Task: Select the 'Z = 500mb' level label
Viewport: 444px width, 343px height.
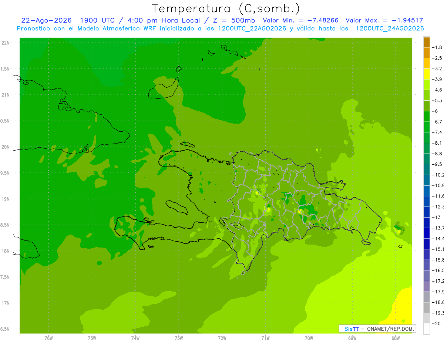Action: [234, 21]
